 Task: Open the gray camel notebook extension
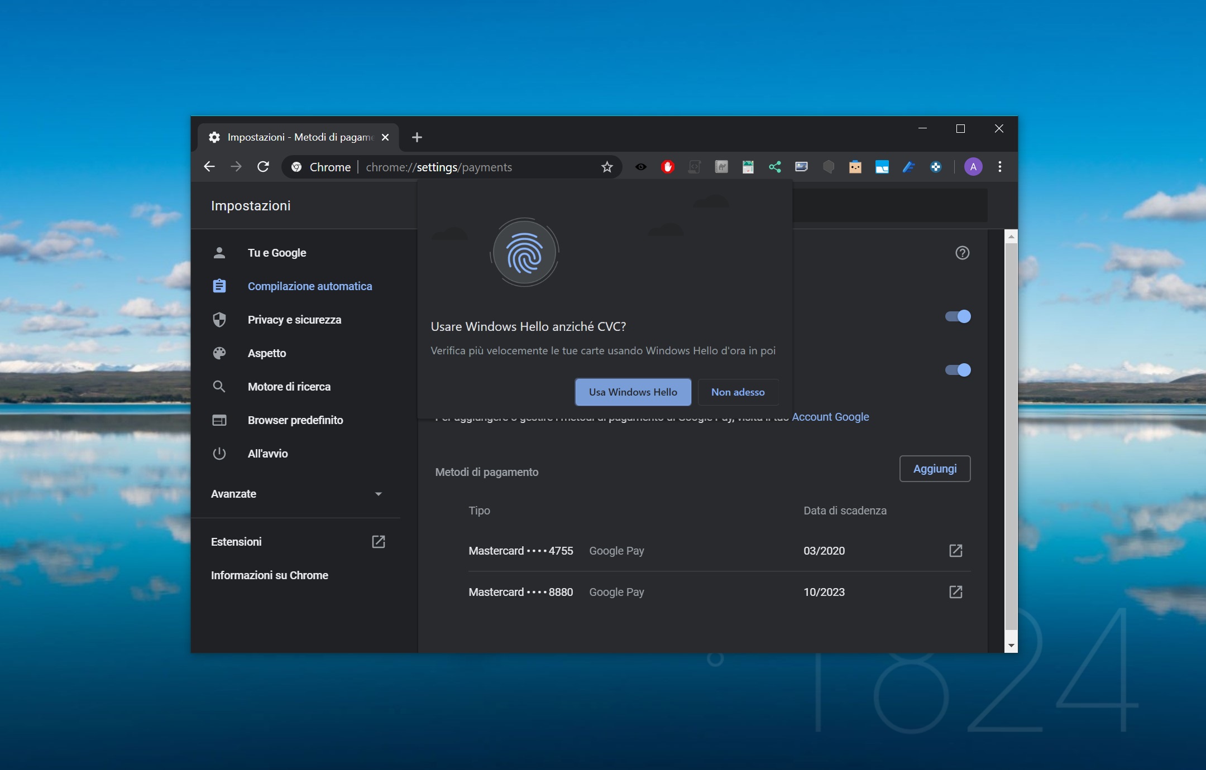coord(721,167)
